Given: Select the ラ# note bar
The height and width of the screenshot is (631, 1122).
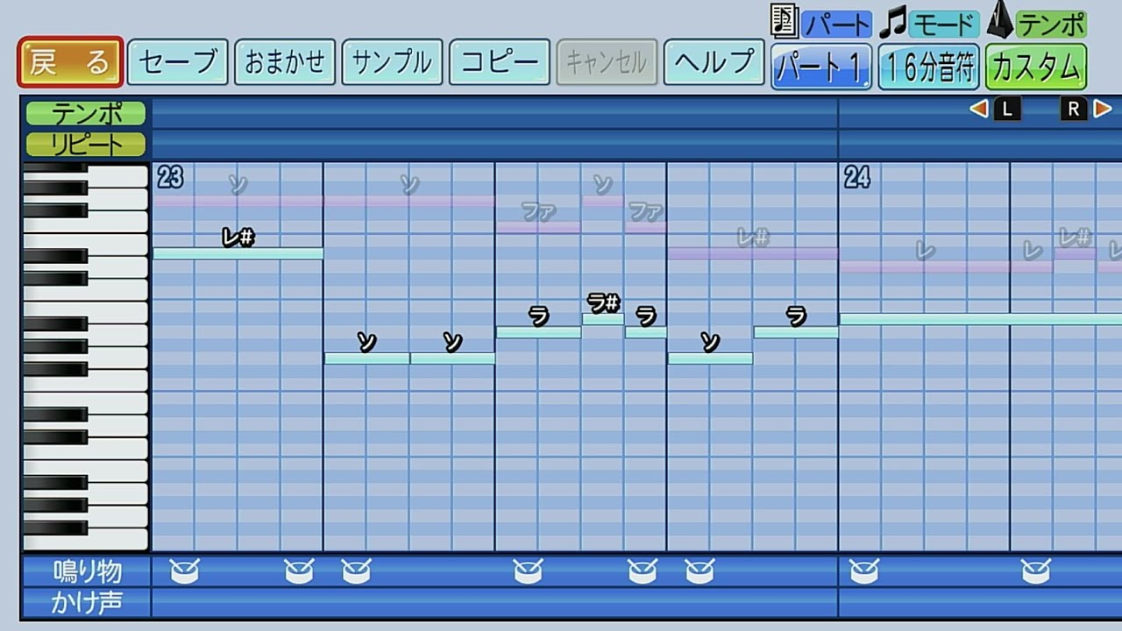Looking at the screenshot, I should click(603, 319).
